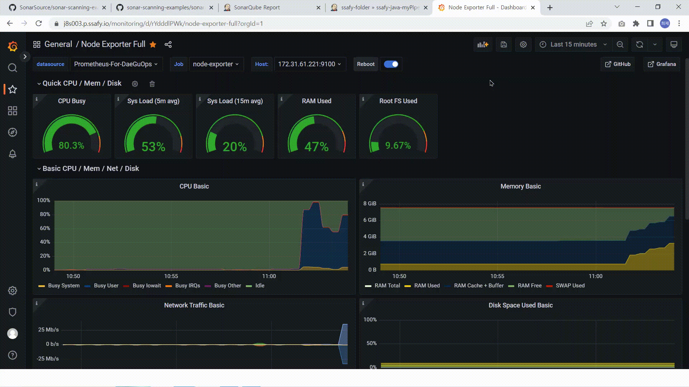Share dashboard via share icon
This screenshot has width=689, height=387.
tap(168, 44)
